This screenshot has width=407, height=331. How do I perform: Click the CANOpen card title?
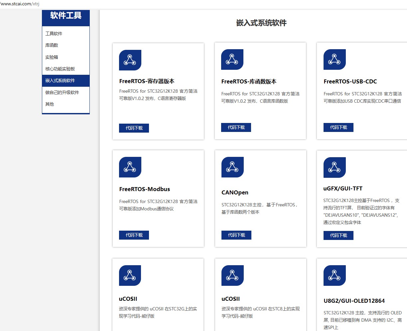235,192
